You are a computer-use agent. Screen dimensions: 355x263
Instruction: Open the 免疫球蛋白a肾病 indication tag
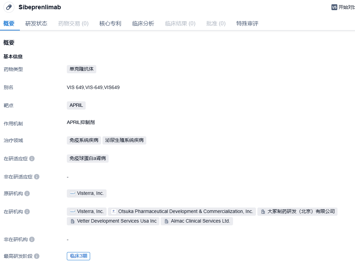(88, 158)
